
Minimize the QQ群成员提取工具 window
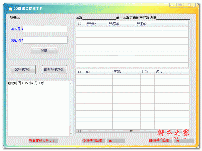click(x=173, y=5)
